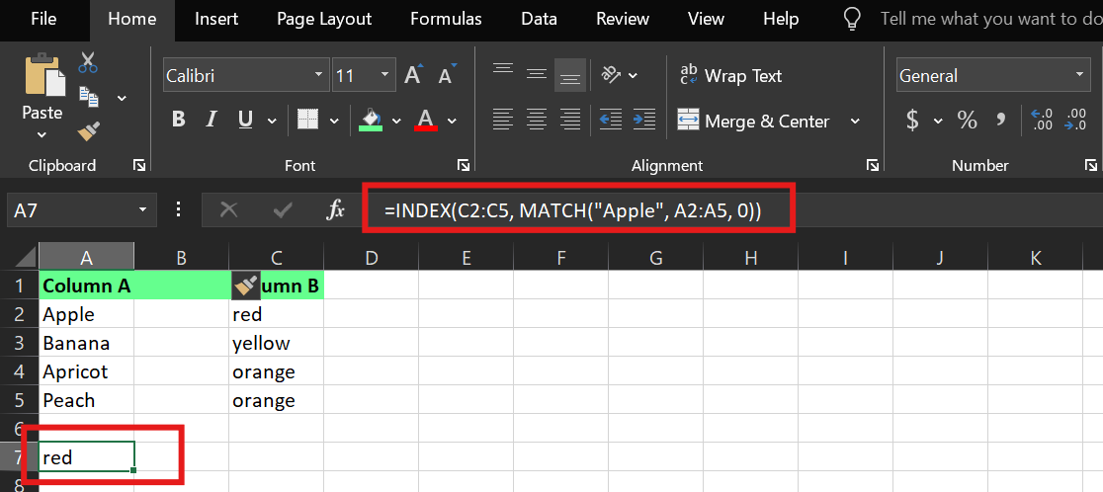Select the cell containing Banana
Viewport: 1103px width, 492px height.
[x=87, y=343]
